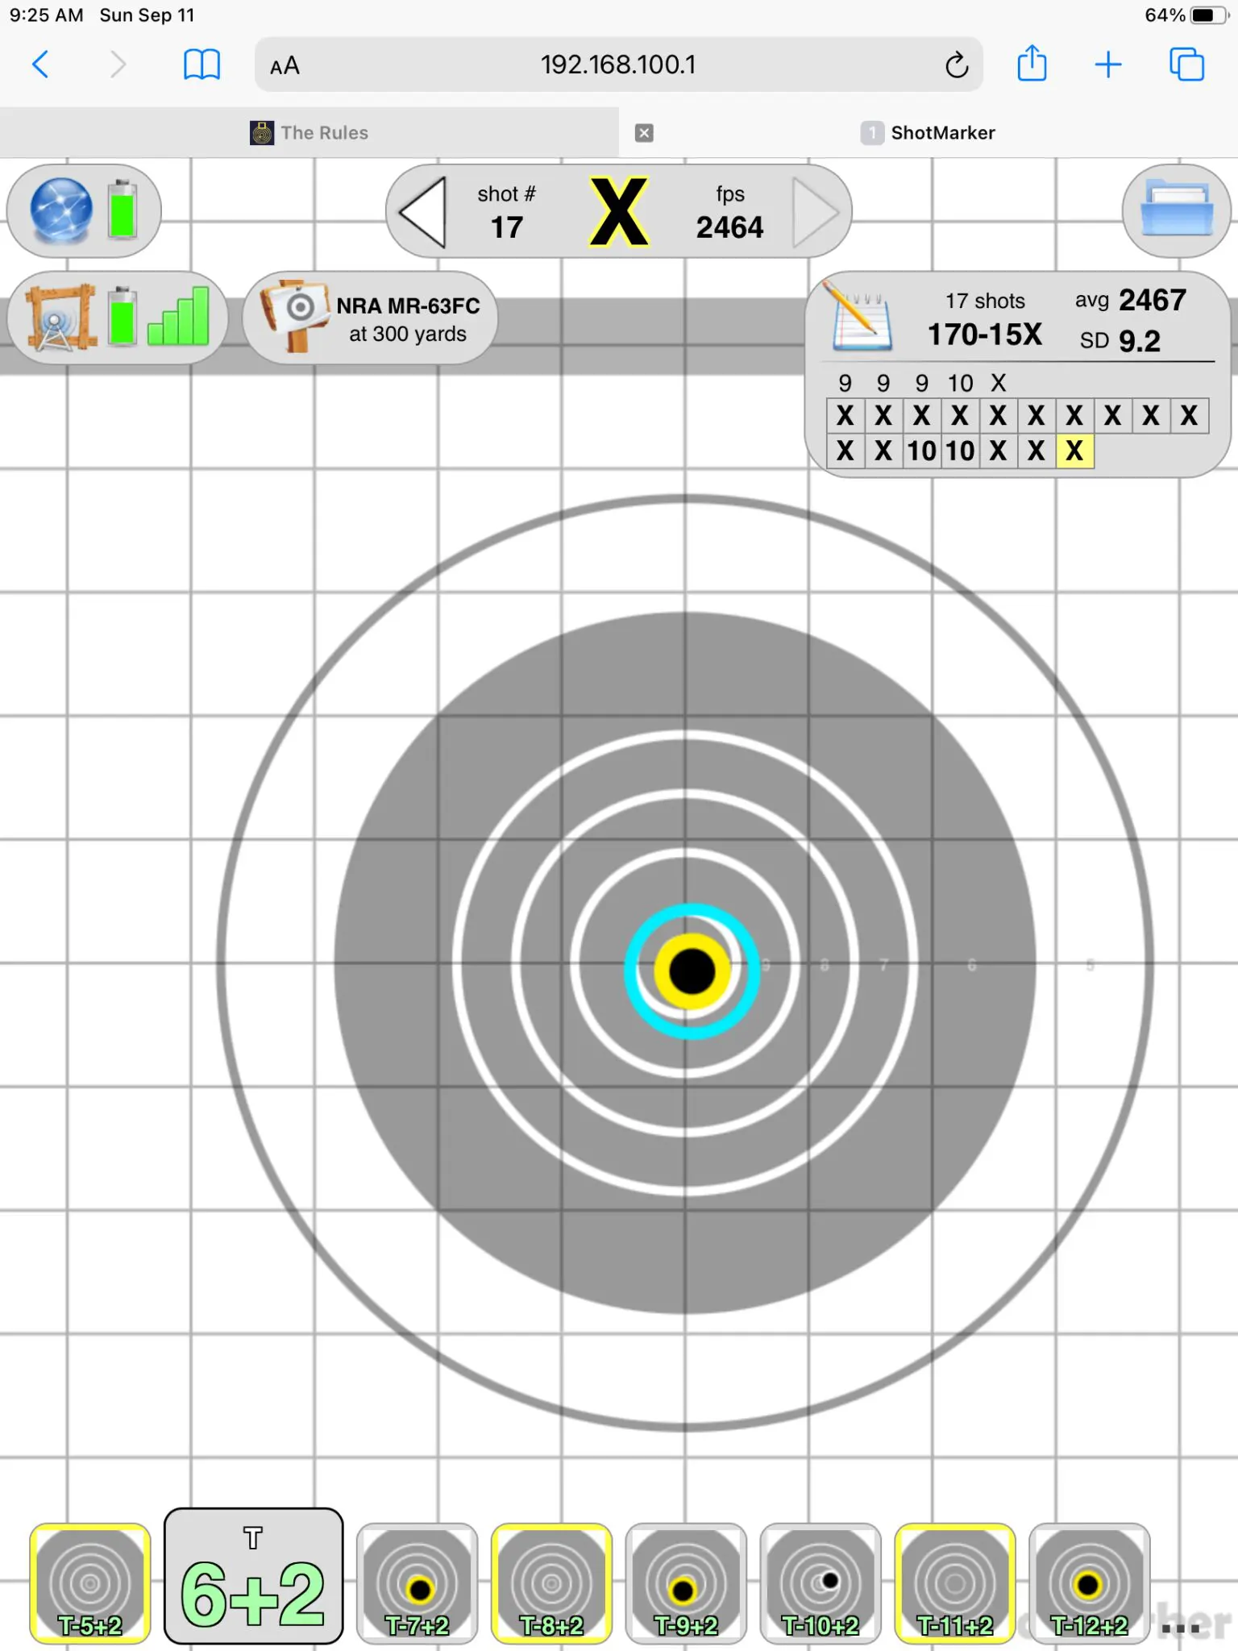
Task: Go back in Safari
Action: 40,64
